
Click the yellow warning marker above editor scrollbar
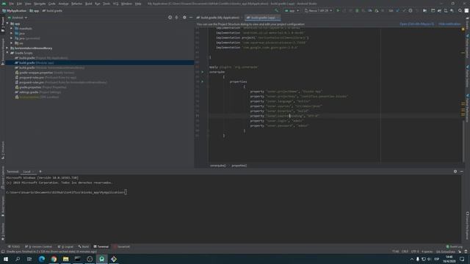point(463,29)
